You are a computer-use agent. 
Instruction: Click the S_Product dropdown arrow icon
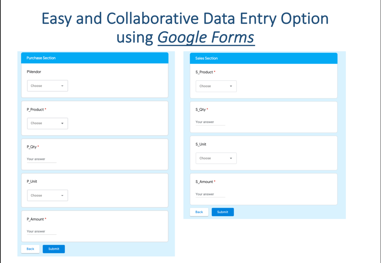(x=231, y=86)
